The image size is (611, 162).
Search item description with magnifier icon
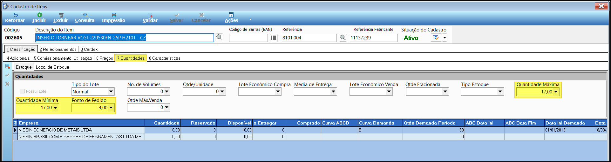219,37
